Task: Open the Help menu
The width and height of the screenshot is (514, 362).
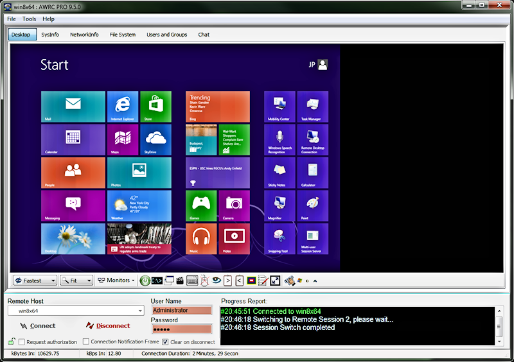Action: [x=49, y=19]
